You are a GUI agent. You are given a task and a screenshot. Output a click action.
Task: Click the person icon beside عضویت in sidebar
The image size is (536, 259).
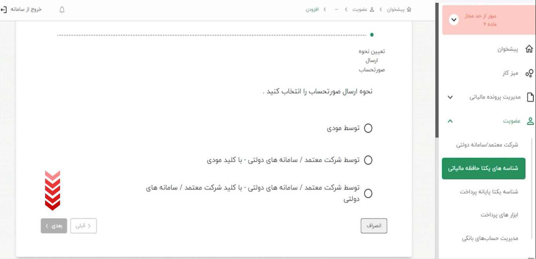tap(530, 121)
